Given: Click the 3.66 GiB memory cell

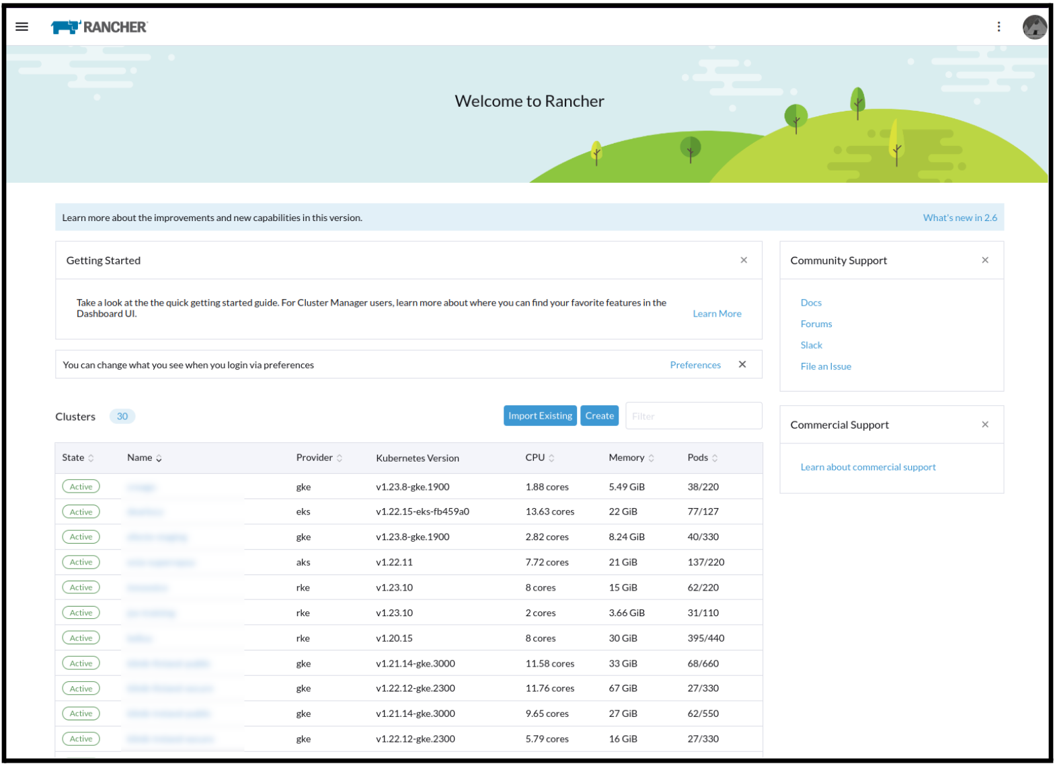Looking at the screenshot, I should point(627,613).
